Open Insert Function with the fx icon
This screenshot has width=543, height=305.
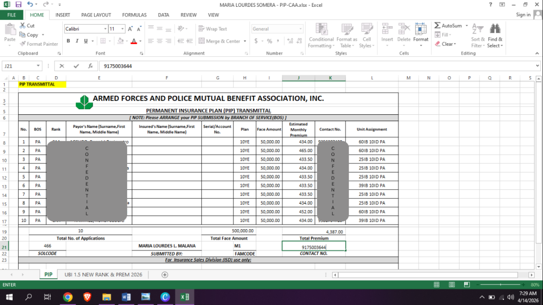(91, 66)
